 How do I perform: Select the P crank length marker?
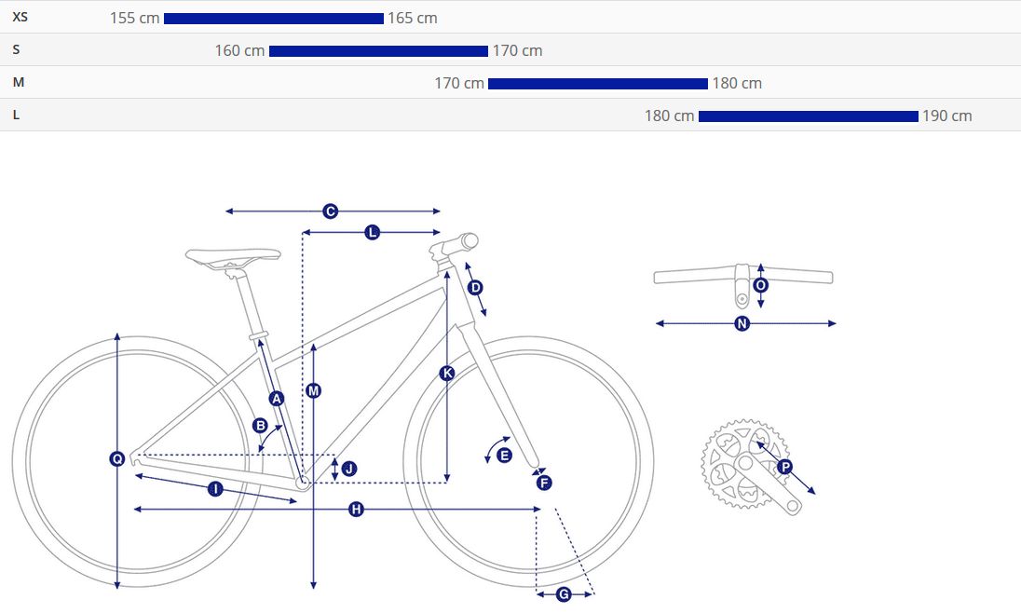click(784, 467)
